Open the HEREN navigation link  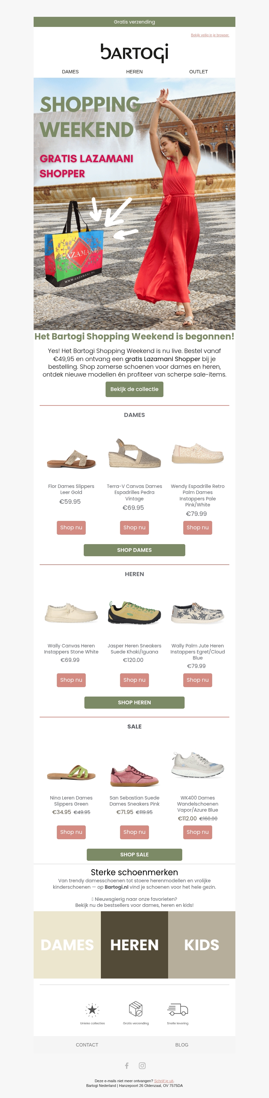click(134, 72)
